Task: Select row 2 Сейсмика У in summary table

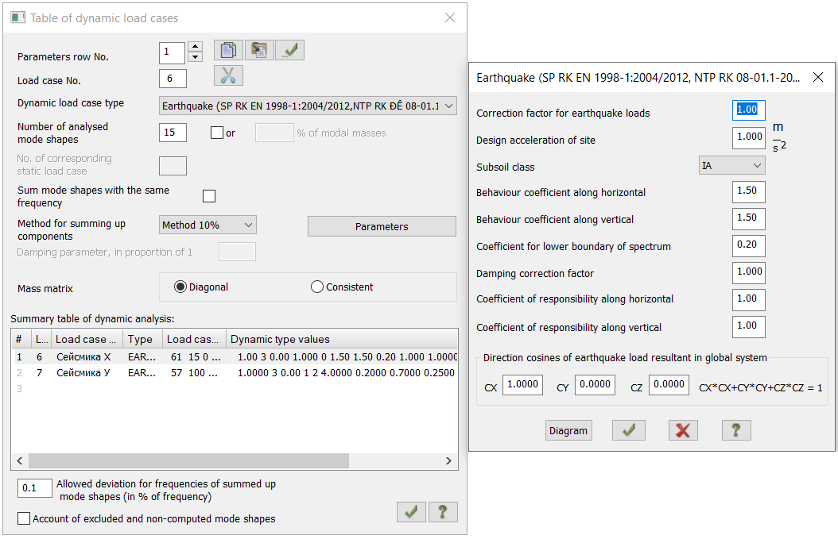Action: [83, 372]
